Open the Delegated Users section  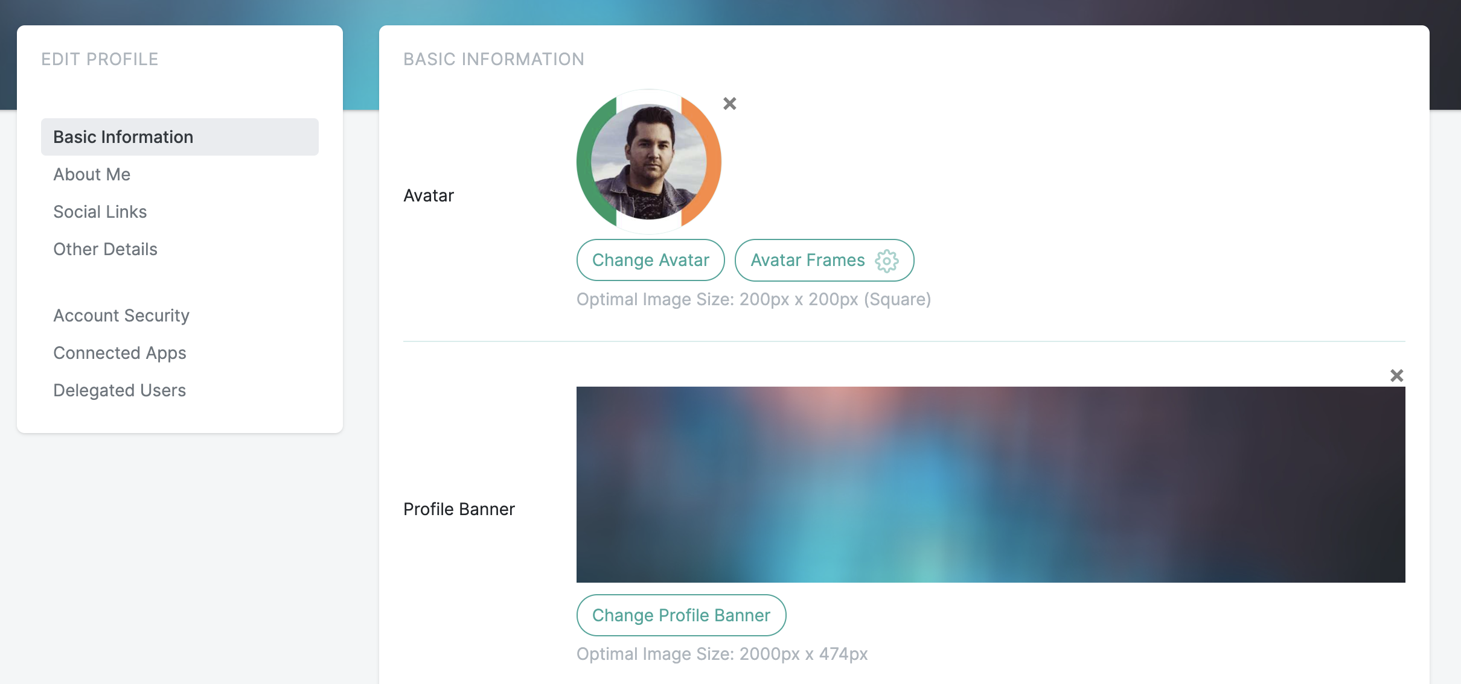click(x=120, y=390)
